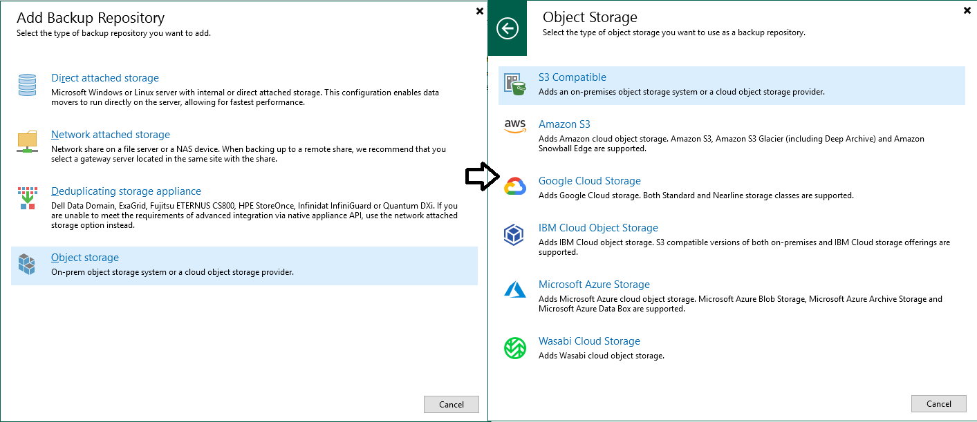Click the Google Cloud logo icon
The image size is (977, 422).
click(x=515, y=186)
